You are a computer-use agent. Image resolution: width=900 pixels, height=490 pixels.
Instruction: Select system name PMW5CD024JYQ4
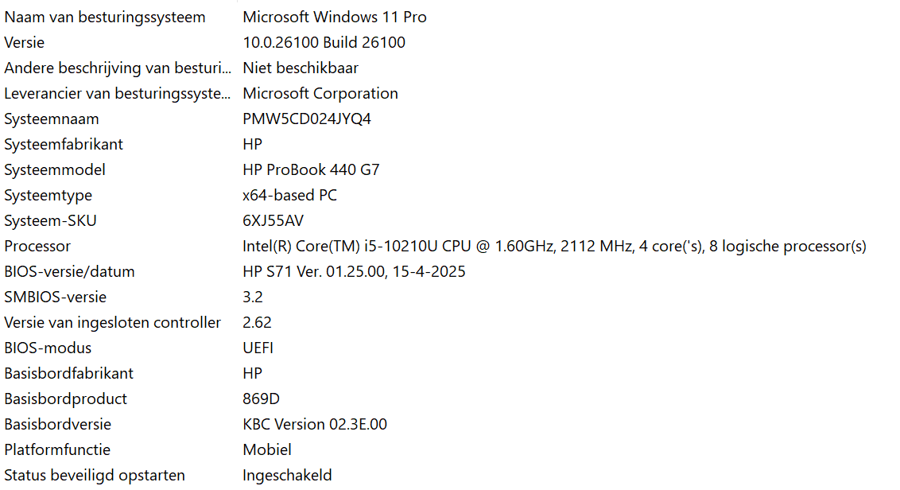307,119
